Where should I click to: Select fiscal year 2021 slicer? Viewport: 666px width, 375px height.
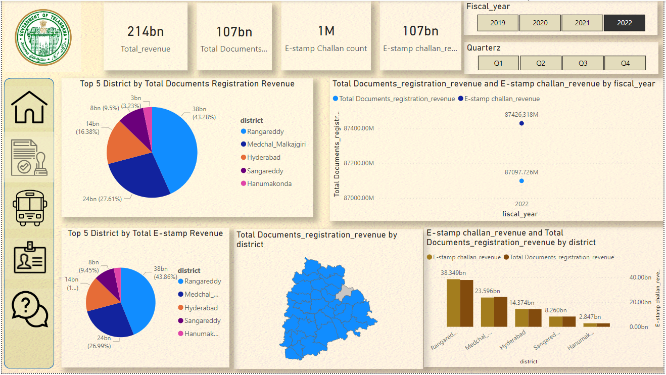point(582,23)
